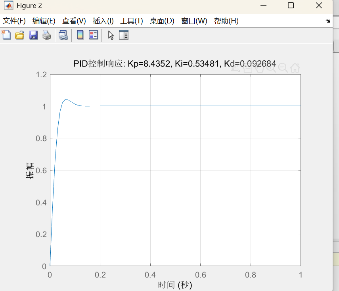The width and height of the screenshot is (339, 291).
Task: Open the 编辑(E) menu
Action: click(x=44, y=21)
